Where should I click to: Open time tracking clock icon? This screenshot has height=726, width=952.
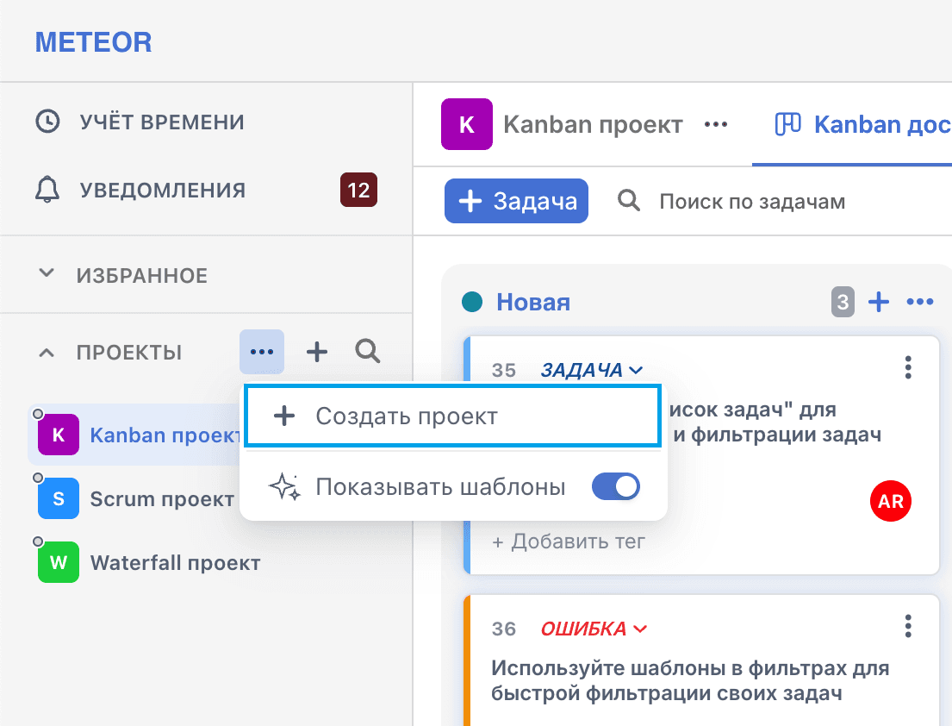click(x=47, y=122)
